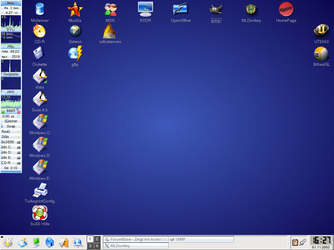Open the Mülleimer trash icon

(40, 9)
